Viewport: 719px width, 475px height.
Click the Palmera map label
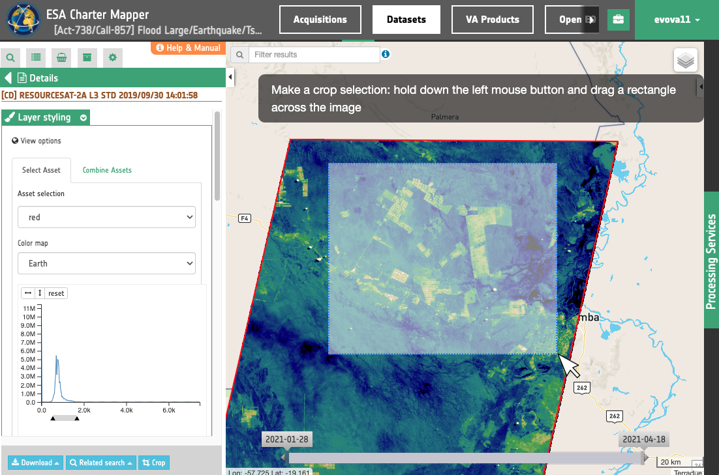pos(445,117)
